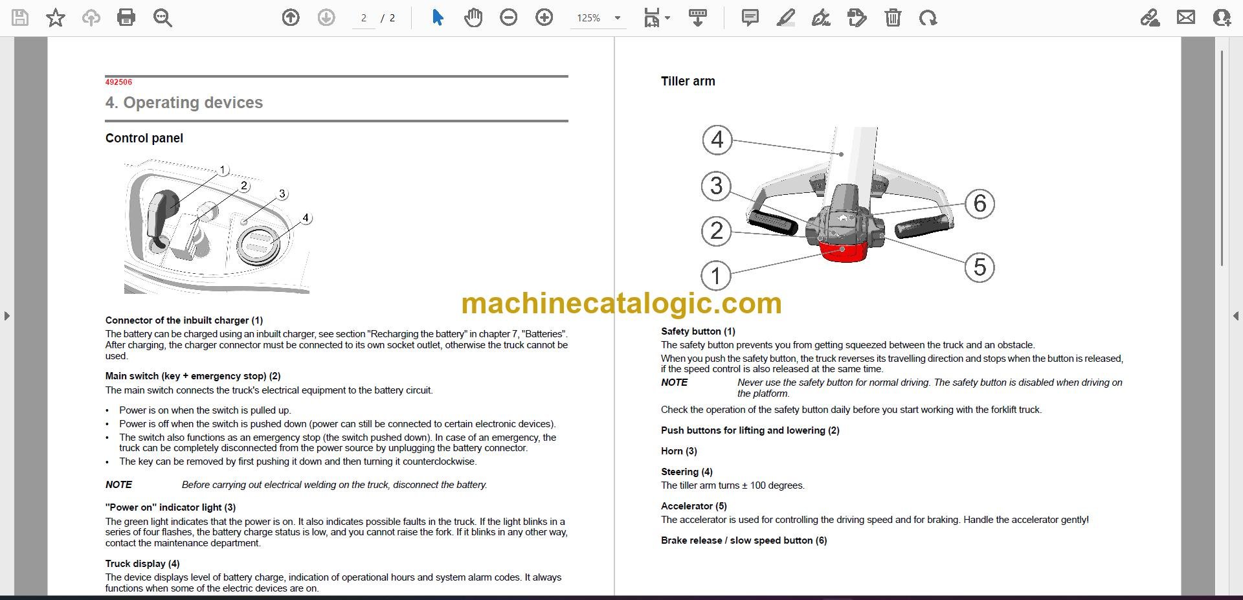Click the page number input field
The width and height of the screenshot is (1243, 600).
364,18
